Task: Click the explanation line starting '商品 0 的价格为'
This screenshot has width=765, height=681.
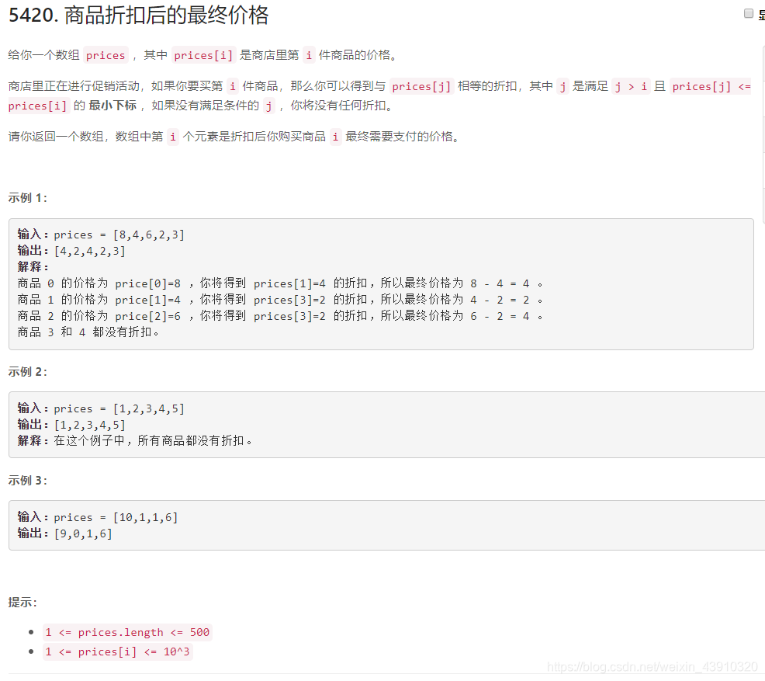Action: pos(280,283)
